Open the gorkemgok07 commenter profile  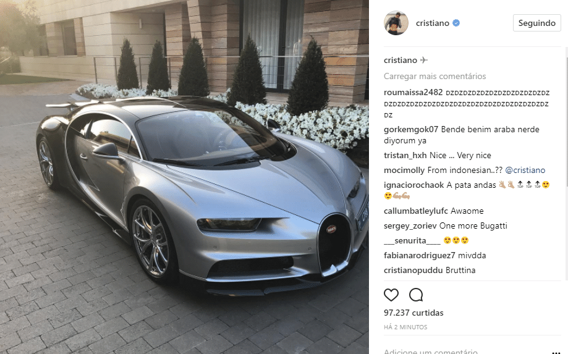click(411, 129)
